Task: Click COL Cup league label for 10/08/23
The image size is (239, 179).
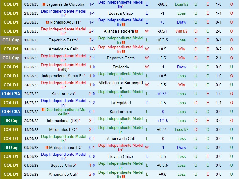Action: 11,58
